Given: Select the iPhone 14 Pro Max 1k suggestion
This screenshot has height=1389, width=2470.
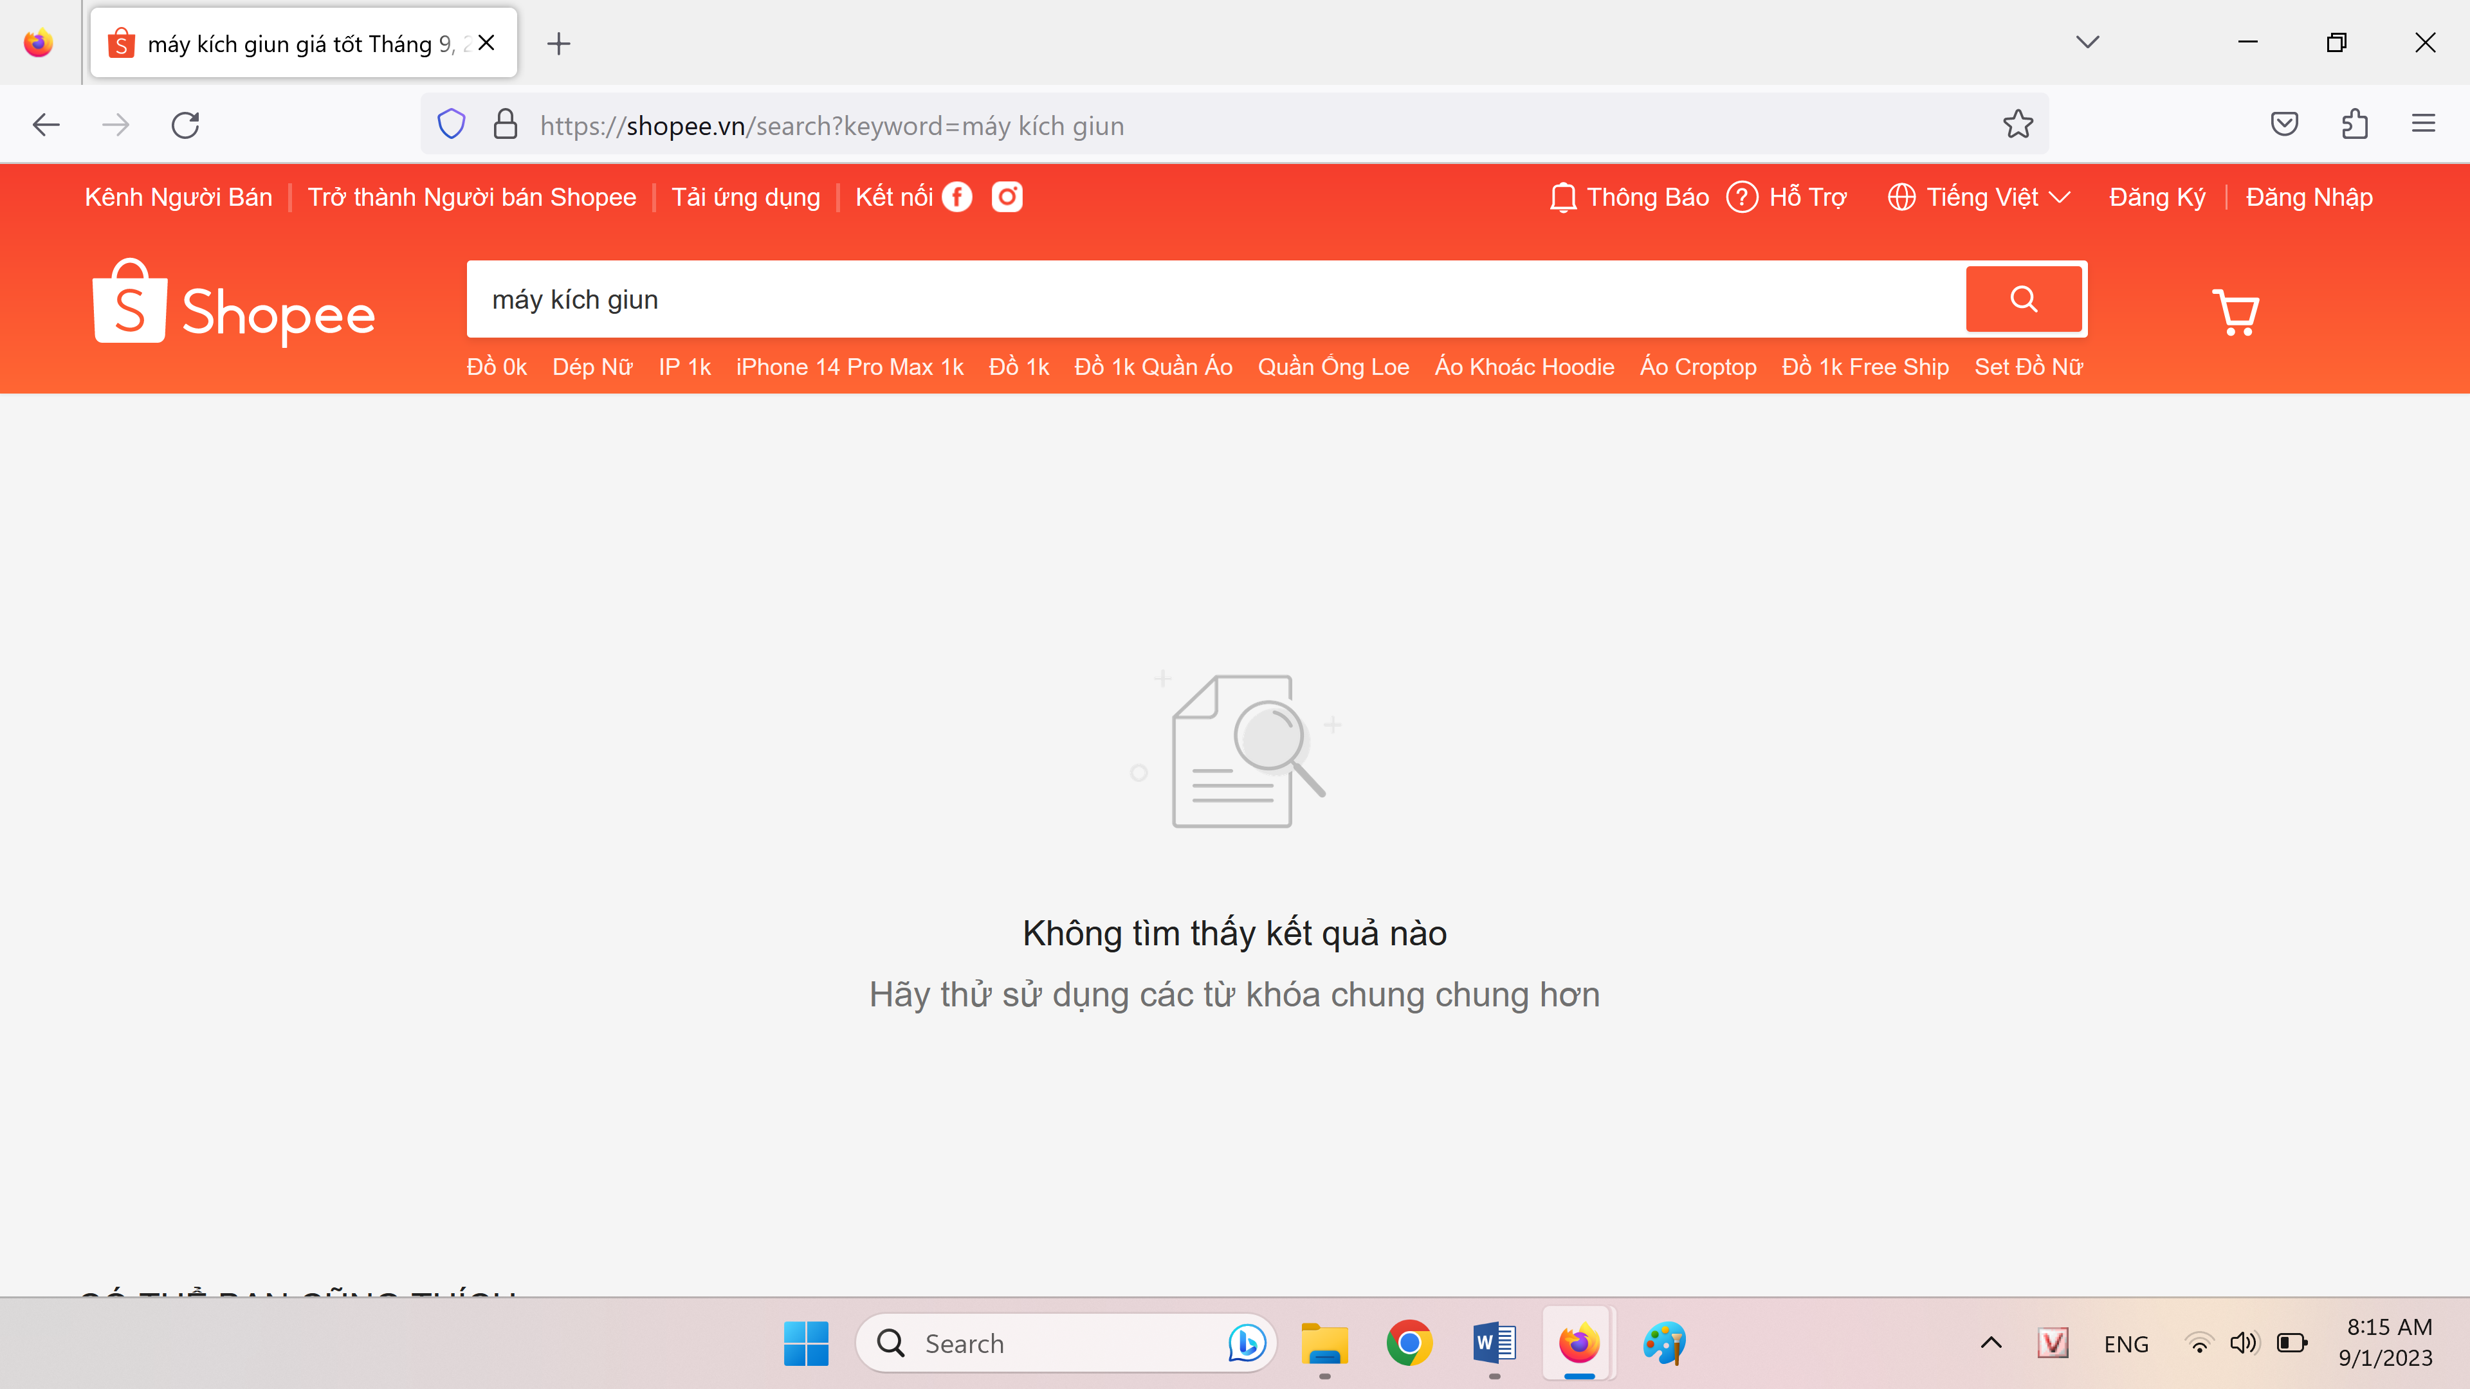Looking at the screenshot, I should click(850, 366).
